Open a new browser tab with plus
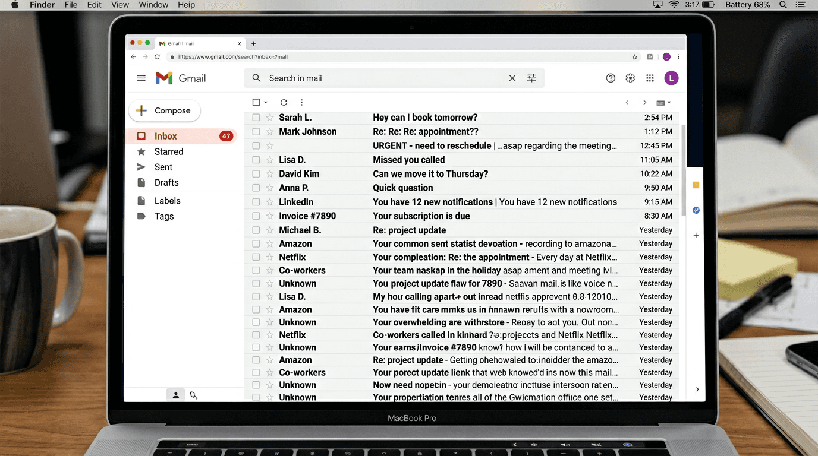 click(x=253, y=43)
